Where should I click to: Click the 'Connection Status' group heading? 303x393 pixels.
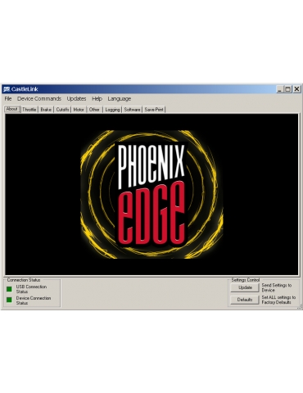(x=24, y=280)
